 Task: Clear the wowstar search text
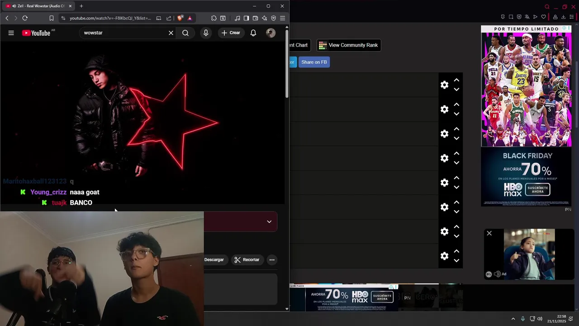click(171, 33)
